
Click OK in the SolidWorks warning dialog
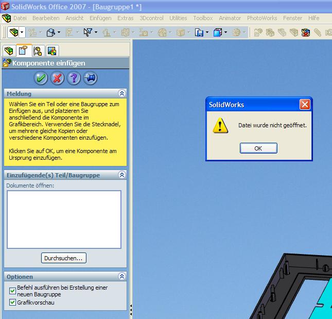coord(258,148)
